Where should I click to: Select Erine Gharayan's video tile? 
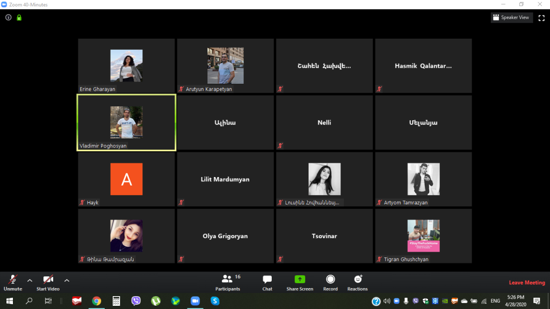click(126, 66)
